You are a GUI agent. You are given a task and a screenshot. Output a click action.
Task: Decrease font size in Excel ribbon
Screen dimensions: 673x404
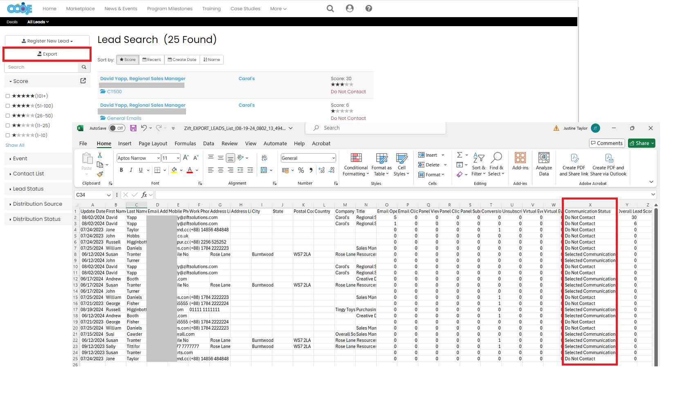pos(196,158)
